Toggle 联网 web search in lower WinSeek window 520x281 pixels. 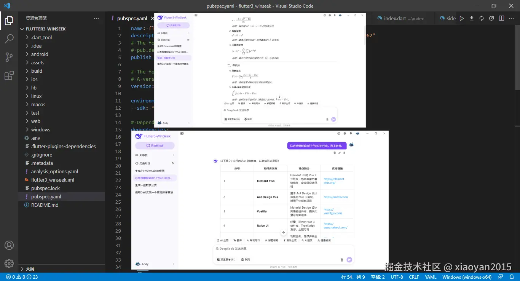pyautogui.click(x=245, y=260)
